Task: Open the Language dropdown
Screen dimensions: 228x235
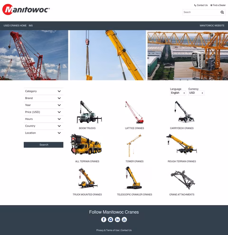Action: click(178, 93)
